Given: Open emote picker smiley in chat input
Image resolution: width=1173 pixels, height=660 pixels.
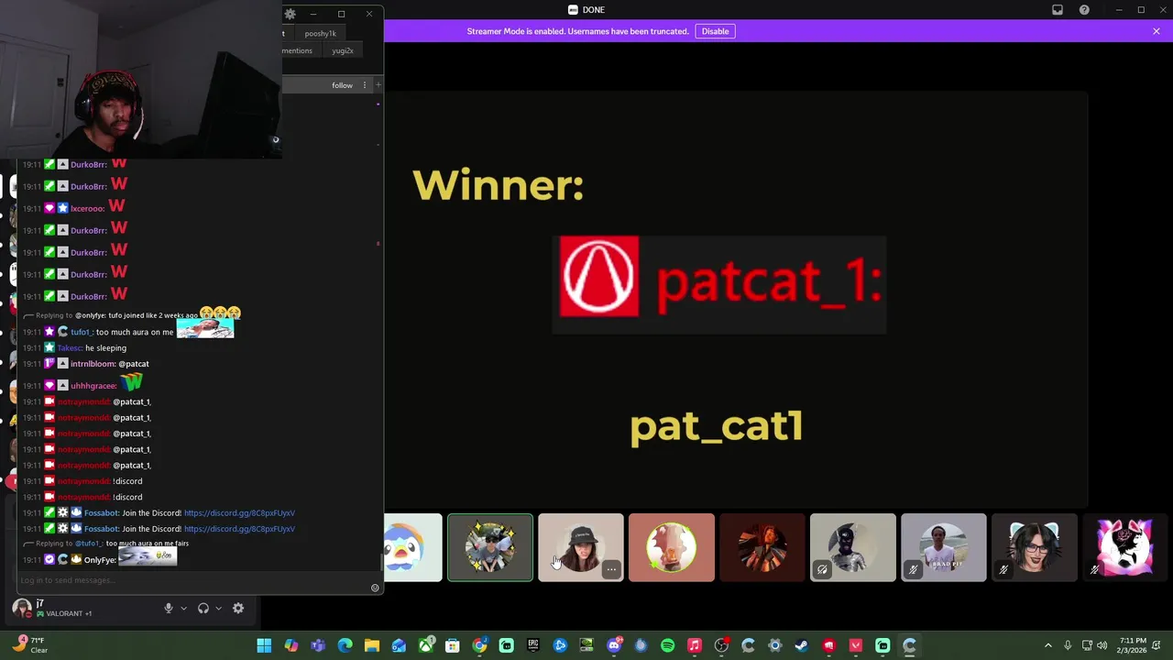Looking at the screenshot, I should 375,588.
